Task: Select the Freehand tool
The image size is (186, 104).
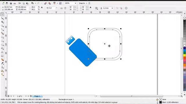Action: tap(2, 29)
